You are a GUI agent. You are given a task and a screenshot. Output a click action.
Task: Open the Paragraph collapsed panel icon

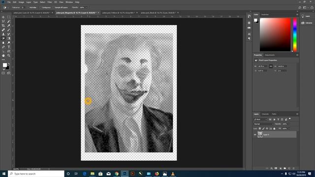(x=249, y=38)
